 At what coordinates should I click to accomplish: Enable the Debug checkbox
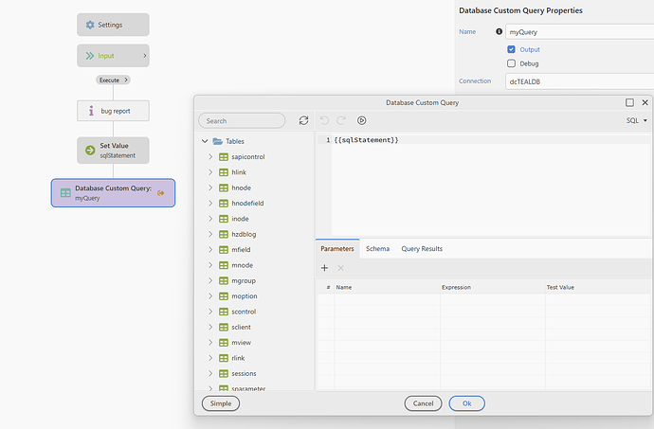[512, 63]
